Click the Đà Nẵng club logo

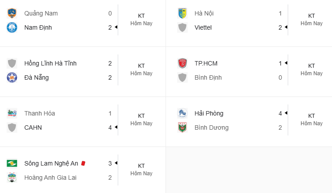tap(12, 77)
